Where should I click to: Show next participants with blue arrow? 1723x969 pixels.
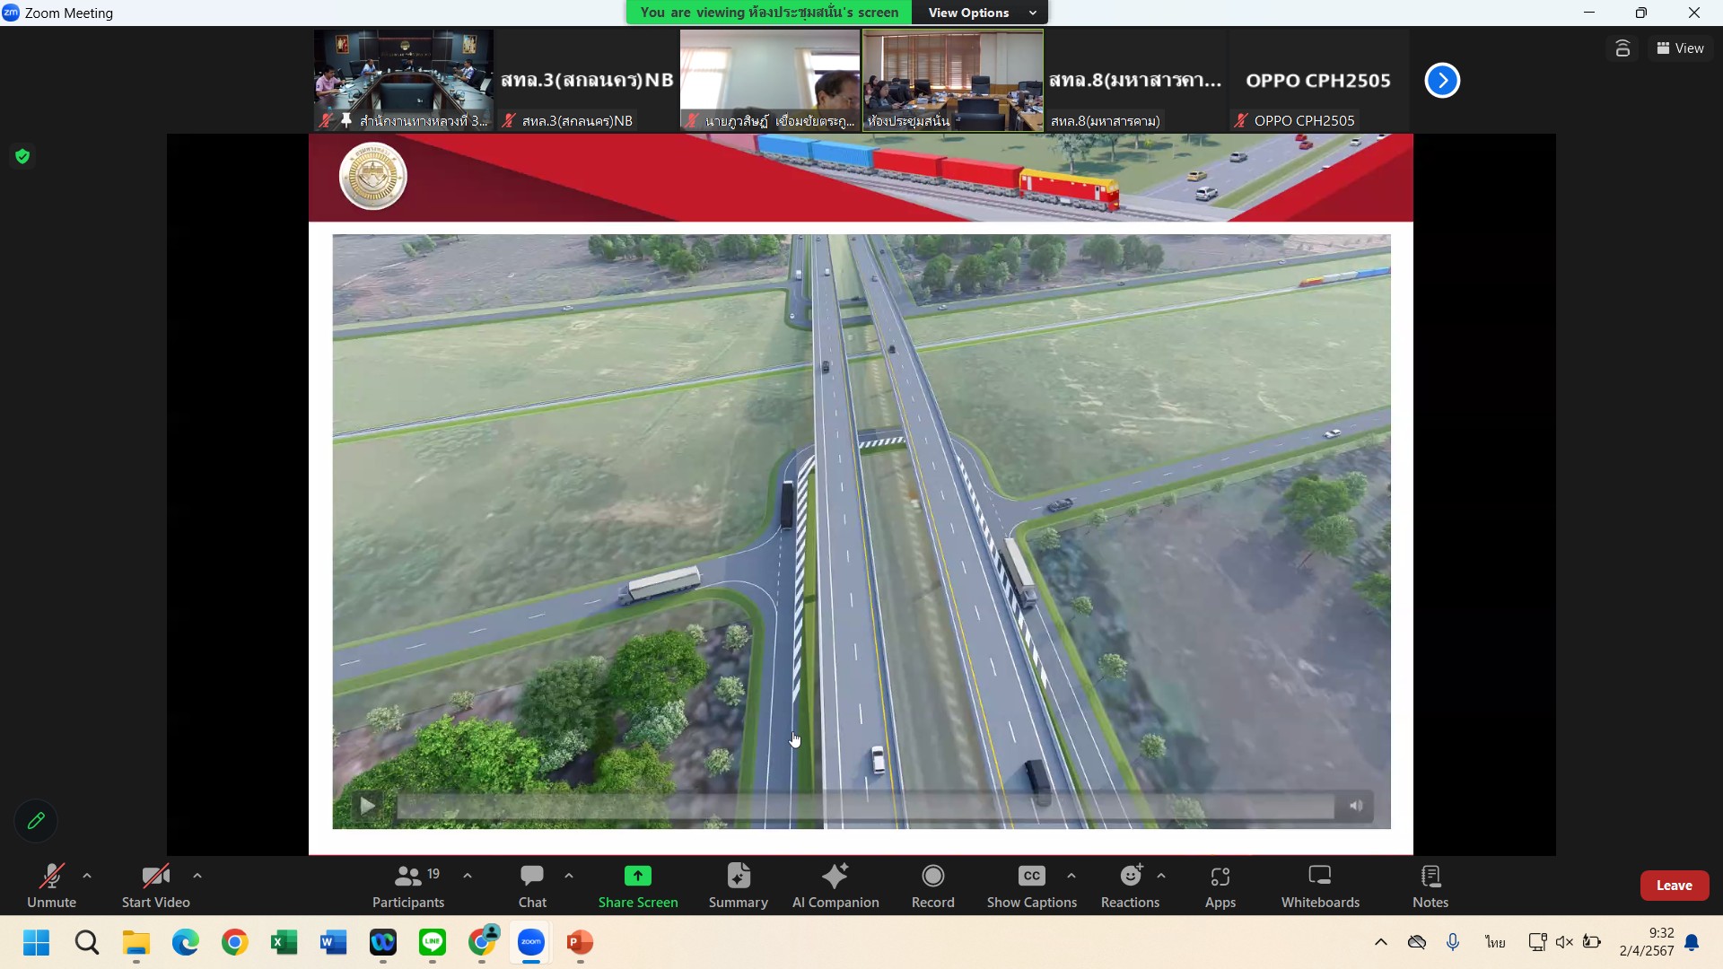pyautogui.click(x=1442, y=81)
